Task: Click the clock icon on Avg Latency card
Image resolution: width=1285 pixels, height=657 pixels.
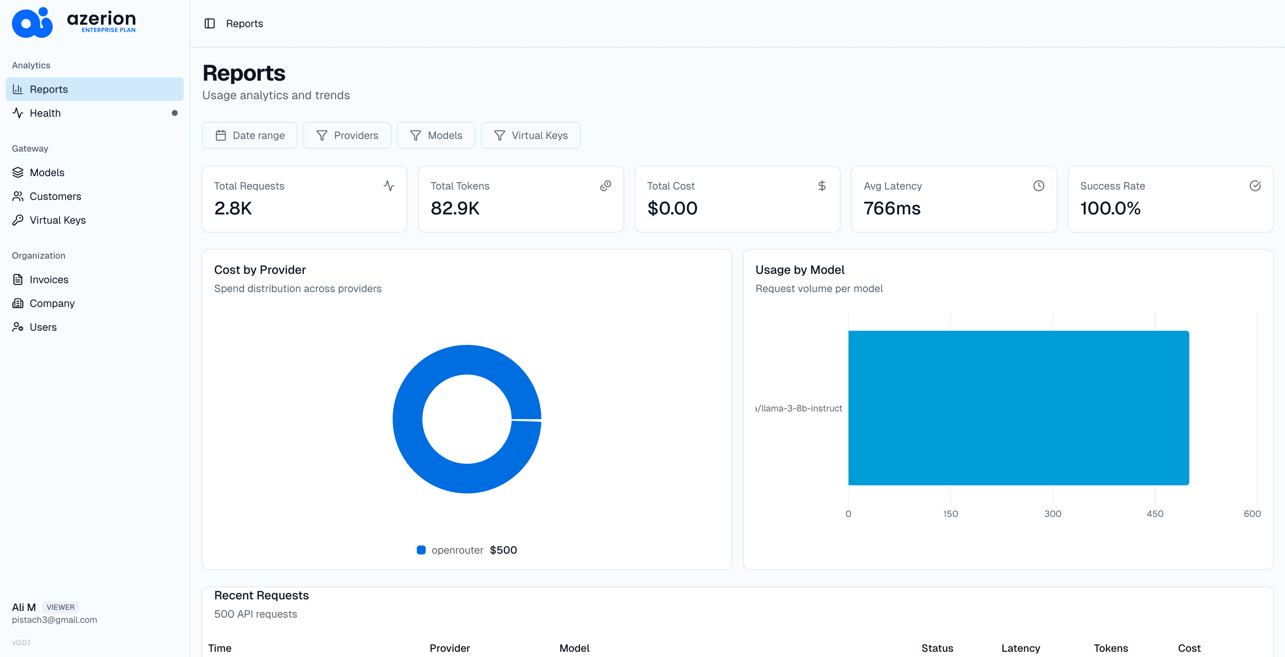Action: pos(1038,185)
